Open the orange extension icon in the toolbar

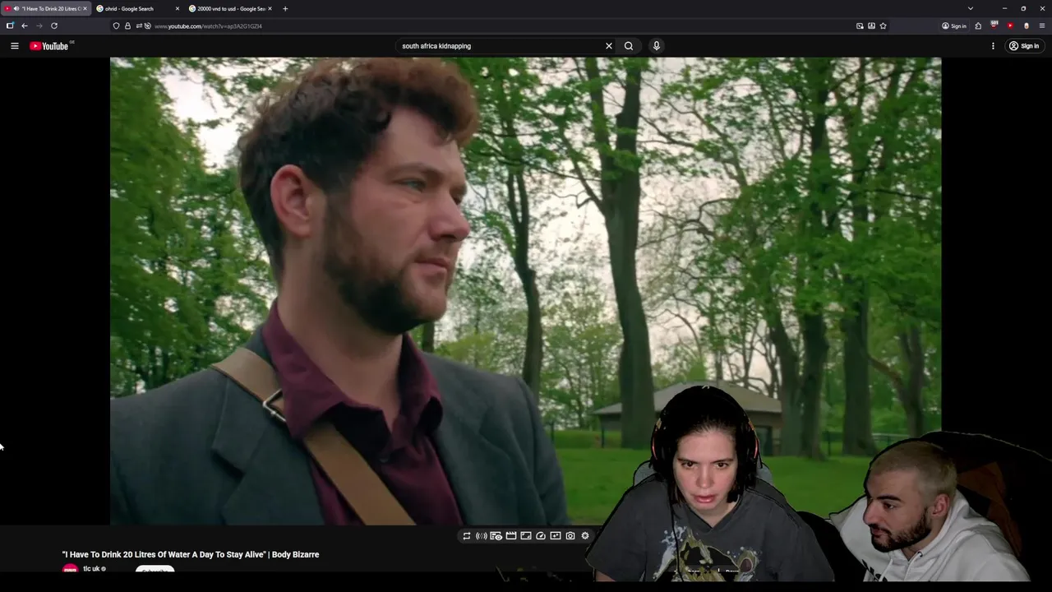point(1026,26)
